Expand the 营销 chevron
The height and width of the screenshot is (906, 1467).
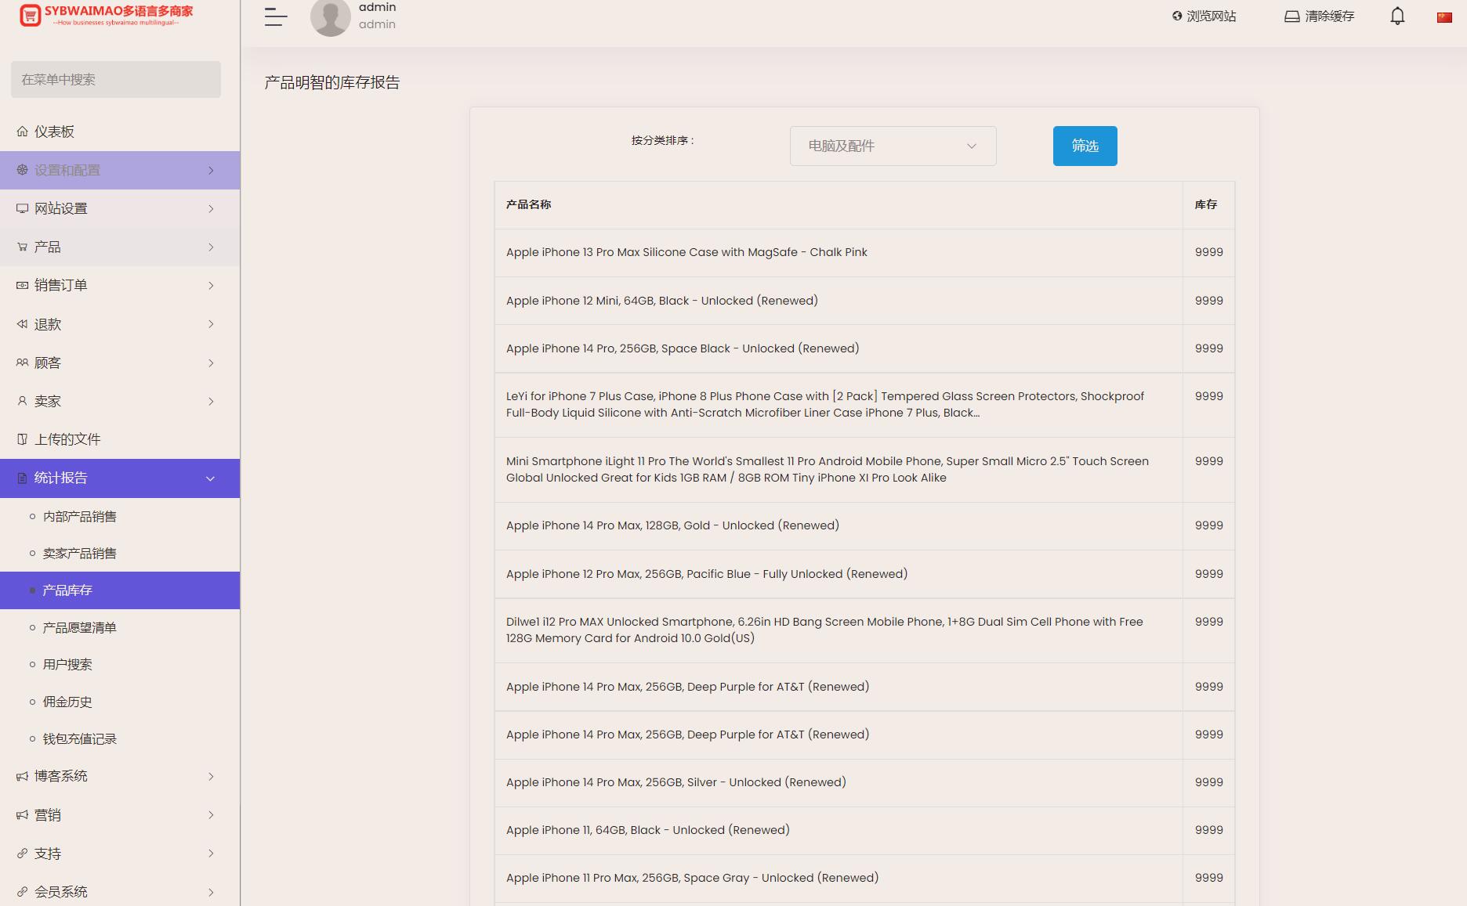click(211, 815)
